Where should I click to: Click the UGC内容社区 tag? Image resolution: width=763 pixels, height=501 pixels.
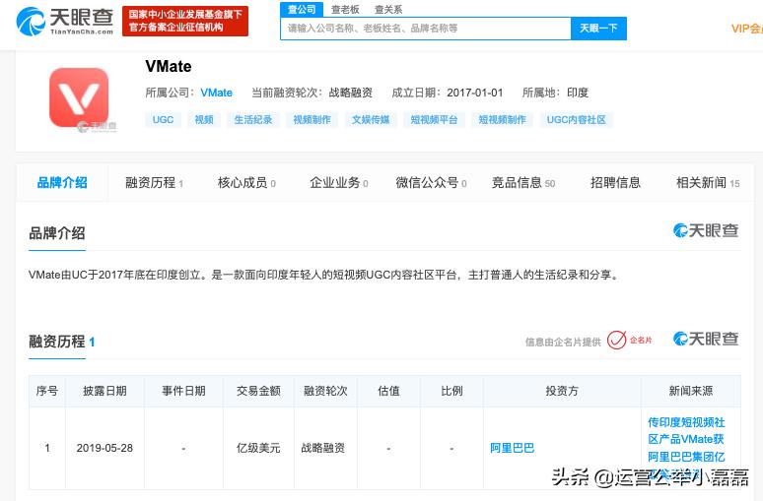576,119
